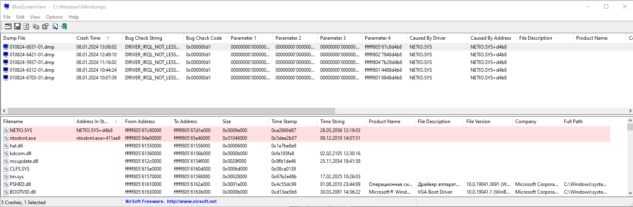
Task: Select the ntoskrnl.exe driver row
Action: (23, 138)
